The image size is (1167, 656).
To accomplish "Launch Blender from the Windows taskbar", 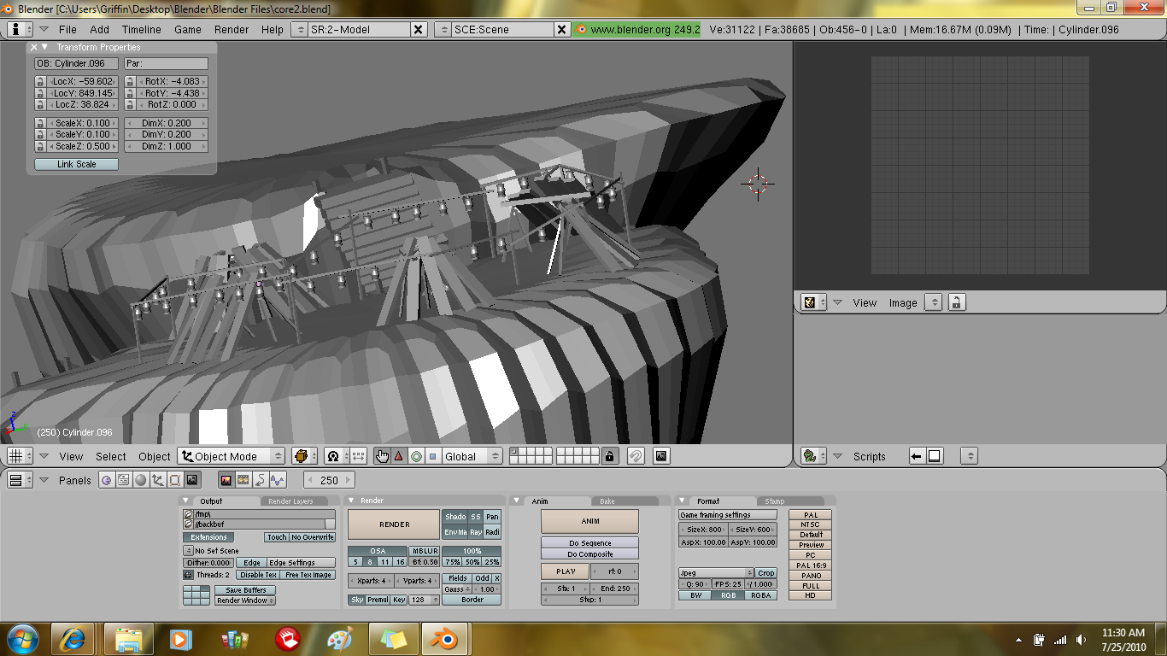I will (x=444, y=639).
